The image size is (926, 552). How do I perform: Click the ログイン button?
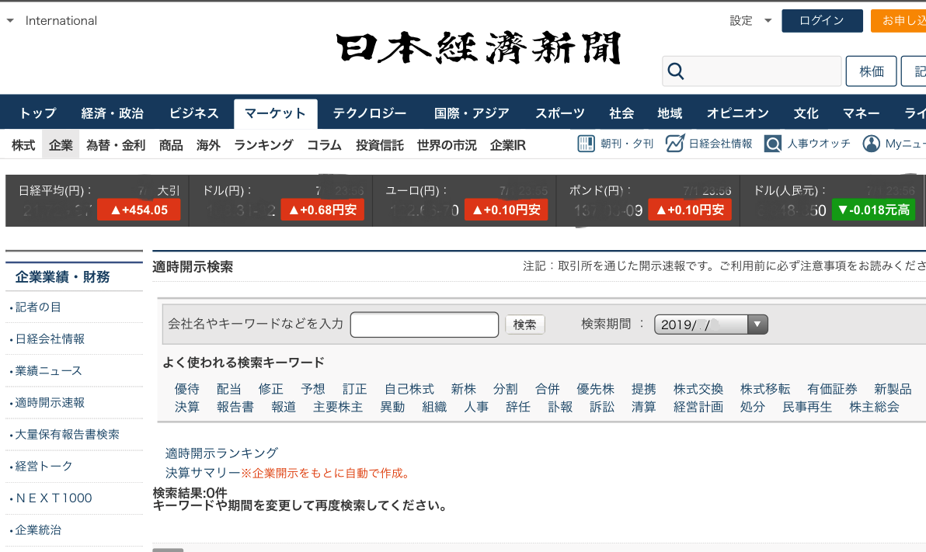pyautogui.click(x=822, y=21)
